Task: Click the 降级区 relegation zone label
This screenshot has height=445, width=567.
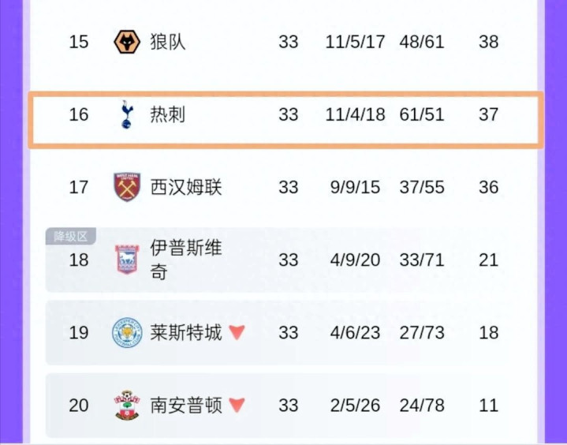Action: (x=70, y=236)
